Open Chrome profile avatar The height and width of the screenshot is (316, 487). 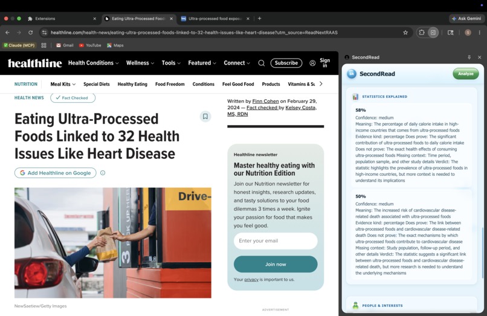coord(468,32)
